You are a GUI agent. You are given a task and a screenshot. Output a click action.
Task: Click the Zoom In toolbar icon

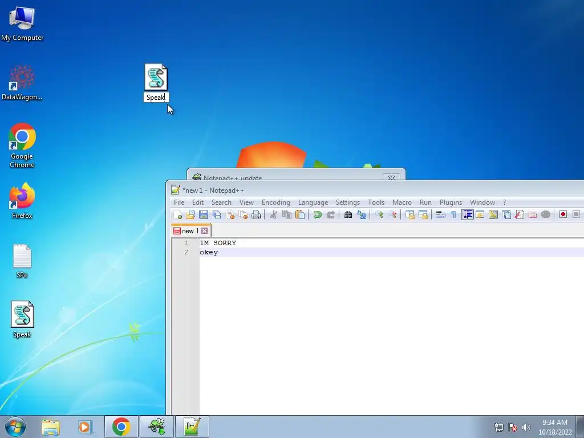[379, 214]
